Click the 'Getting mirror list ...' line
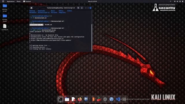The width and height of the screenshot is (185, 104). click(40, 46)
